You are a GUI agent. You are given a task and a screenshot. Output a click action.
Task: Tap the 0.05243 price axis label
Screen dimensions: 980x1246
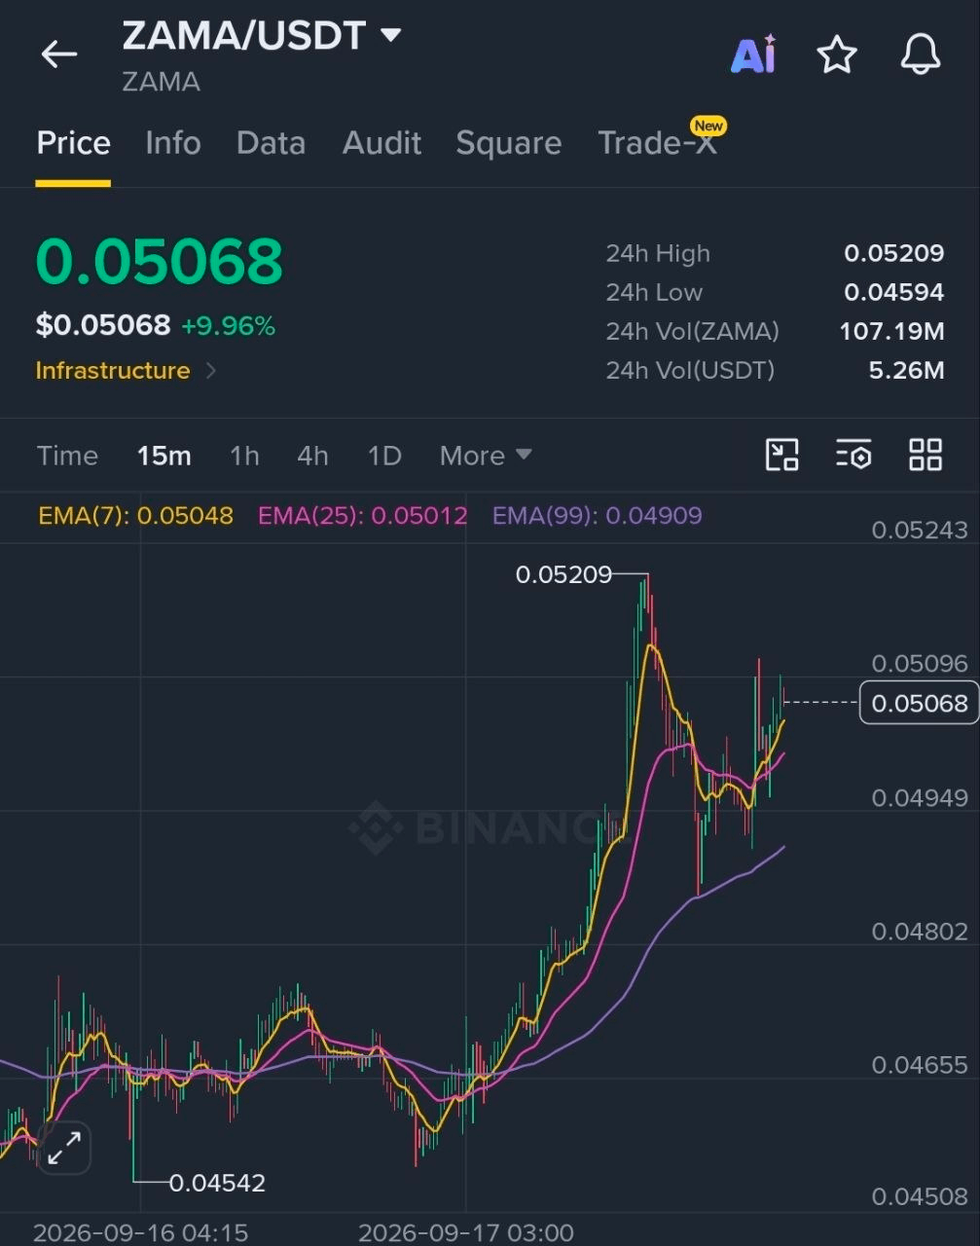920,531
